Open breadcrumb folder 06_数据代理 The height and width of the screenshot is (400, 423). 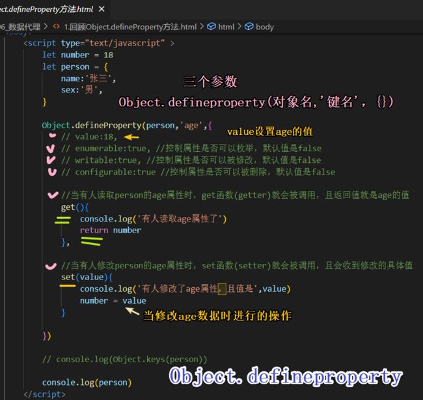20,27
